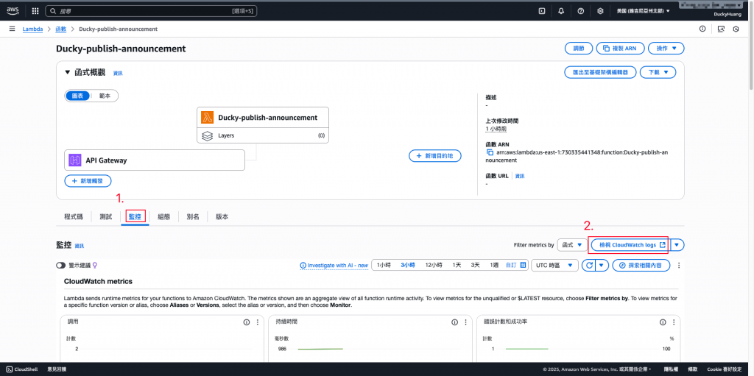Select the 3天 time range

coord(475,265)
